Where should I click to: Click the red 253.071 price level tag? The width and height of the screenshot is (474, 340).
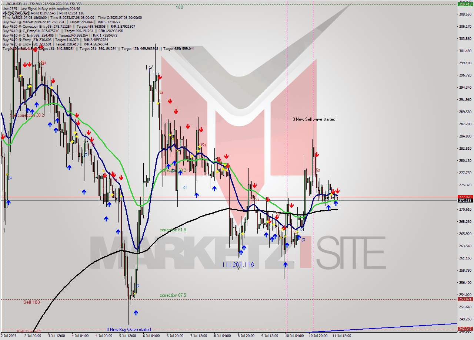(x=465, y=299)
